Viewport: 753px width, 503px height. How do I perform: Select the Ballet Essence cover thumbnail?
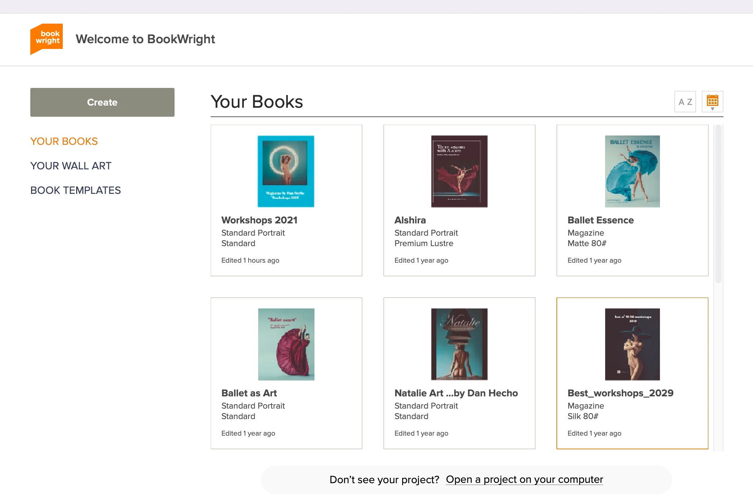[x=632, y=172]
